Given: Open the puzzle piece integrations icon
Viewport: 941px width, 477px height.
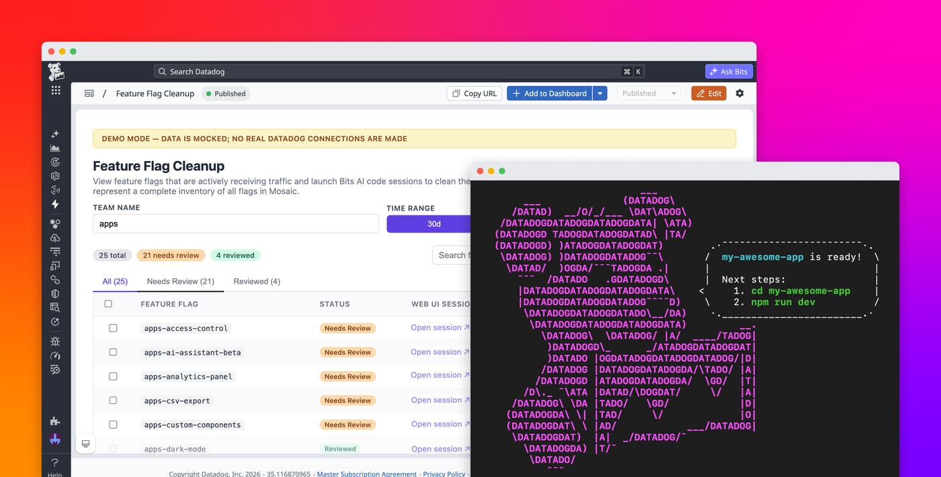Looking at the screenshot, I should pyautogui.click(x=55, y=421).
